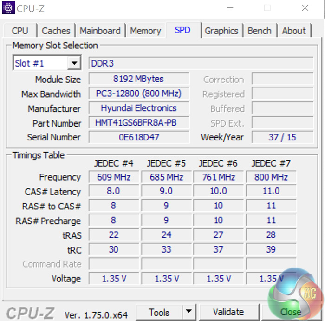Select the SPD tab
325x321 pixels.
pos(182,30)
